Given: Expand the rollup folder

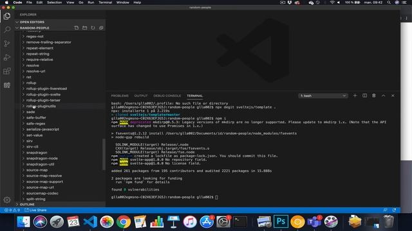Looking at the screenshot, I should click(x=32, y=83).
